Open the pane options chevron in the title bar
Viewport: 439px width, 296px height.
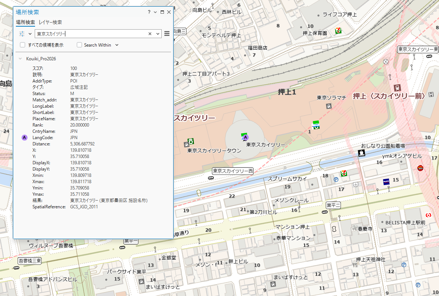155,12
